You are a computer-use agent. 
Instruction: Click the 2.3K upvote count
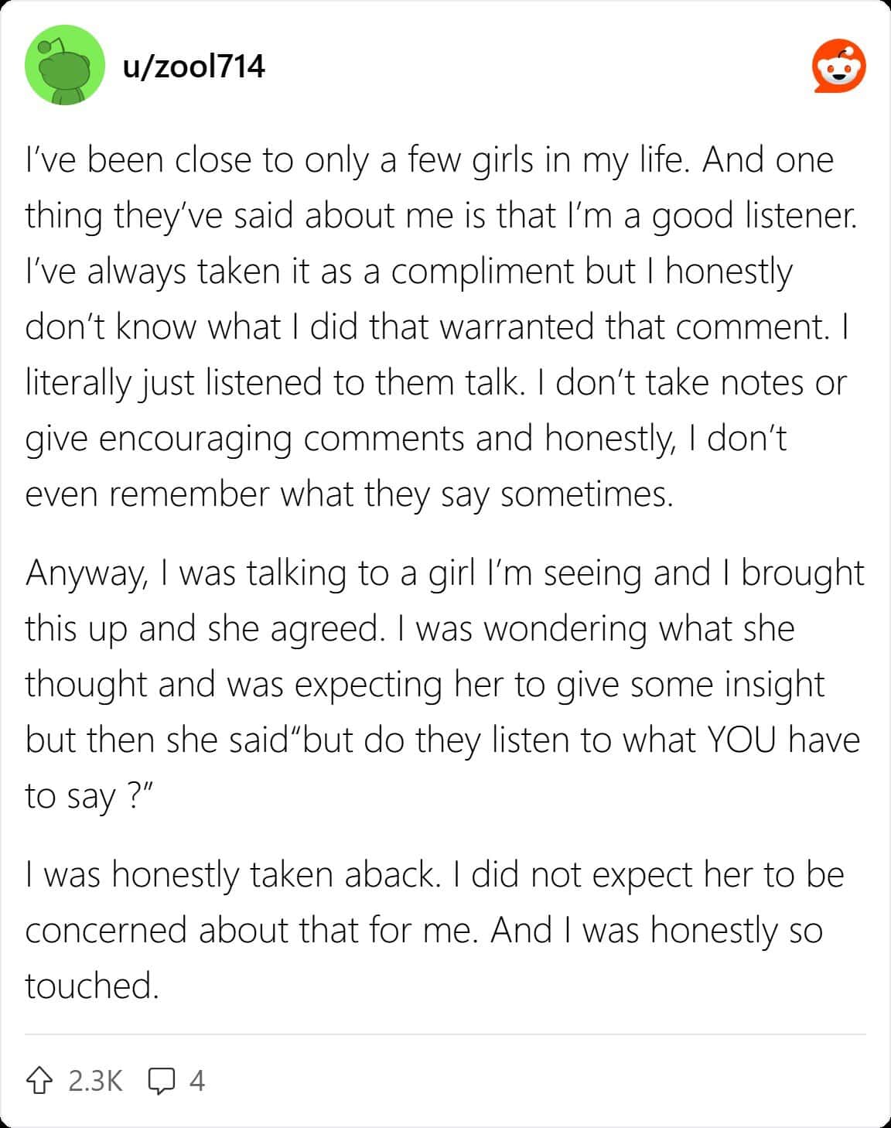tap(95, 1080)
